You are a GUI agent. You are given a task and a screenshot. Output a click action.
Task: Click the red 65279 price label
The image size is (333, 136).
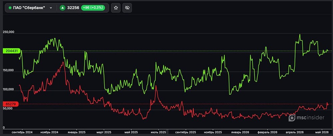tap(11, 104)
